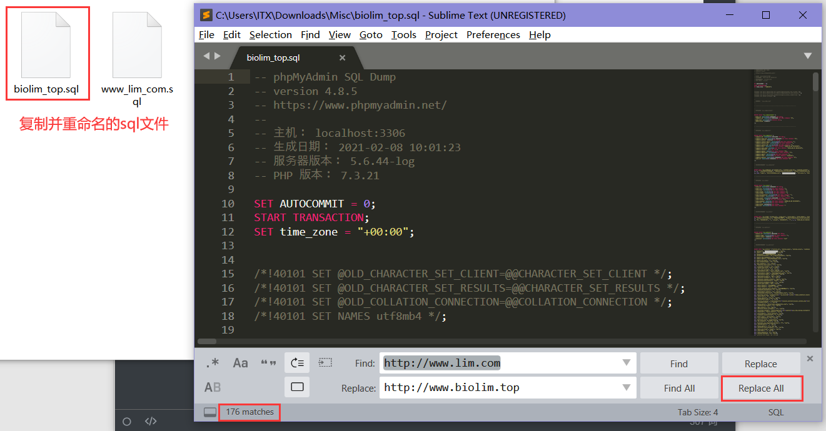Image resolution: width=826 pixels, height=431 pixels.
Task: Click the Find All button
Action: click(679, 388)
